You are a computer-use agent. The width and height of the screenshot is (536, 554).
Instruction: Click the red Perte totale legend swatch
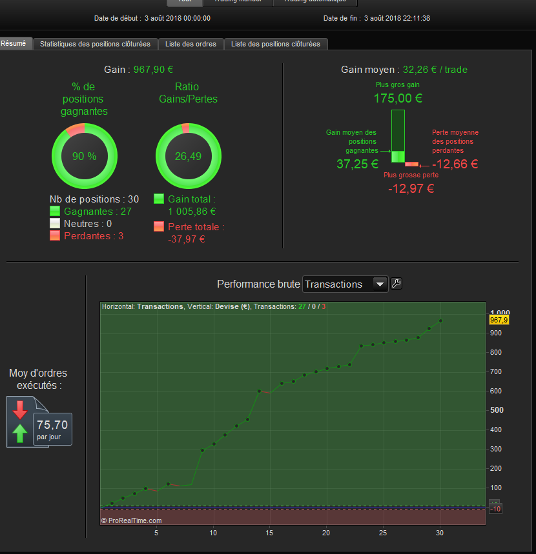(159, 226)
